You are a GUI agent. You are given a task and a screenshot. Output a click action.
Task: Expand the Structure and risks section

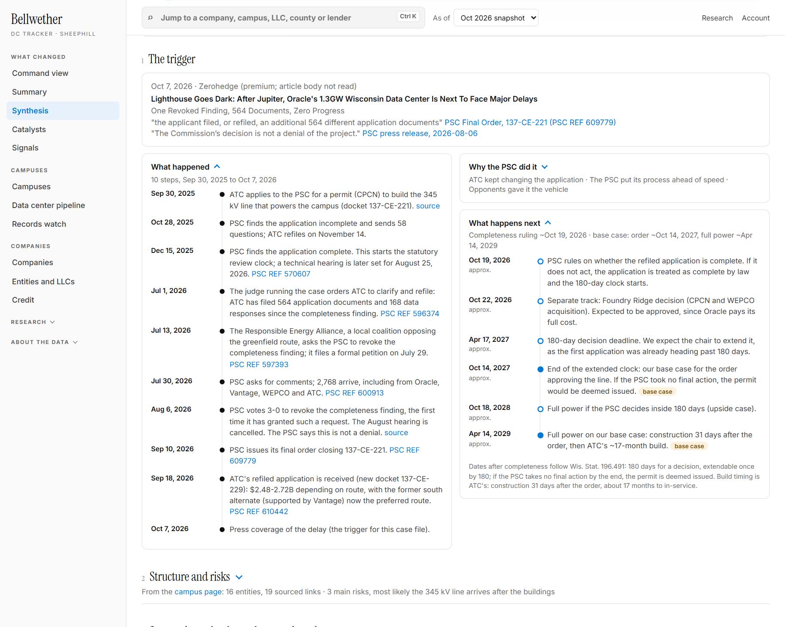pos(239,577)
